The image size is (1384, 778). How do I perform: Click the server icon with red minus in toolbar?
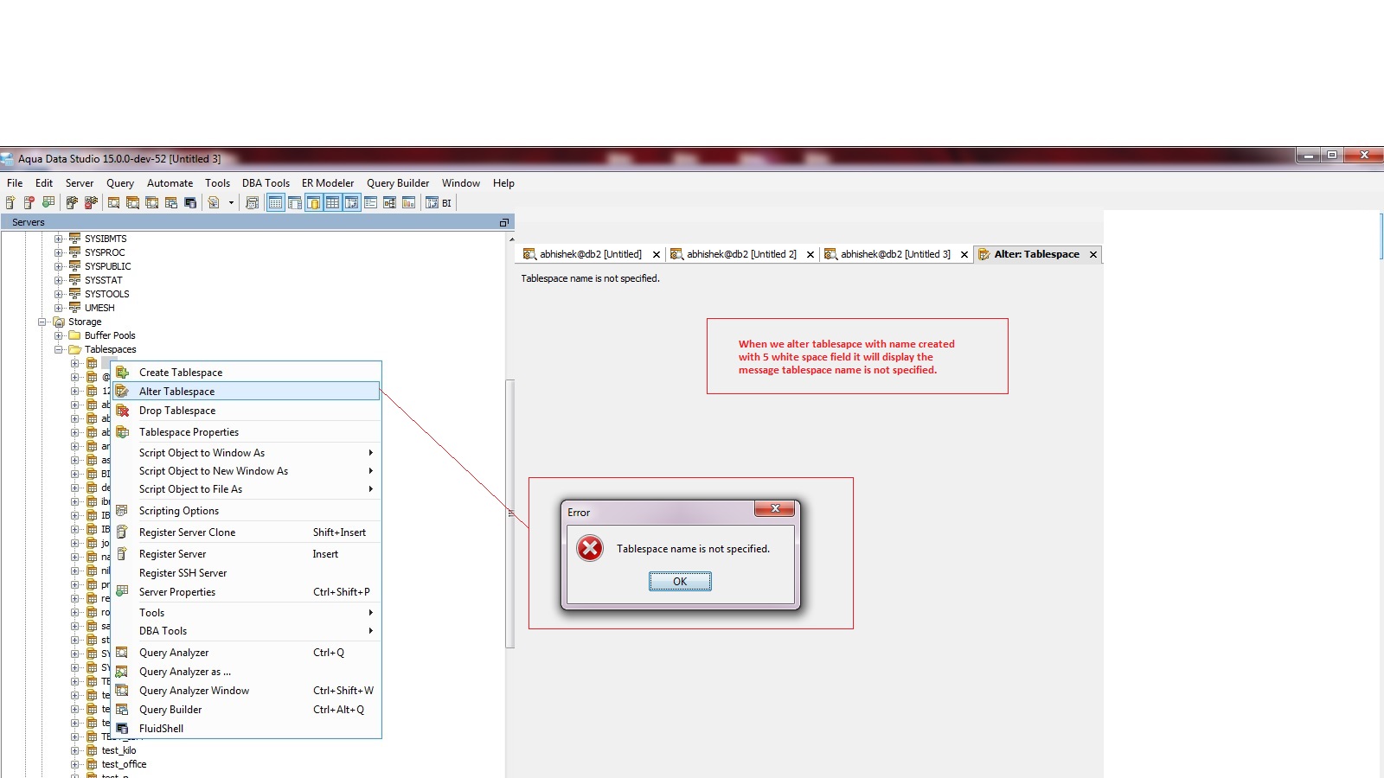coord(29,203)
